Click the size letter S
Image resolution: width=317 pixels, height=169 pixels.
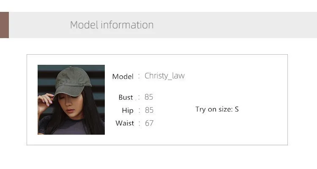[x=237, y=109]
